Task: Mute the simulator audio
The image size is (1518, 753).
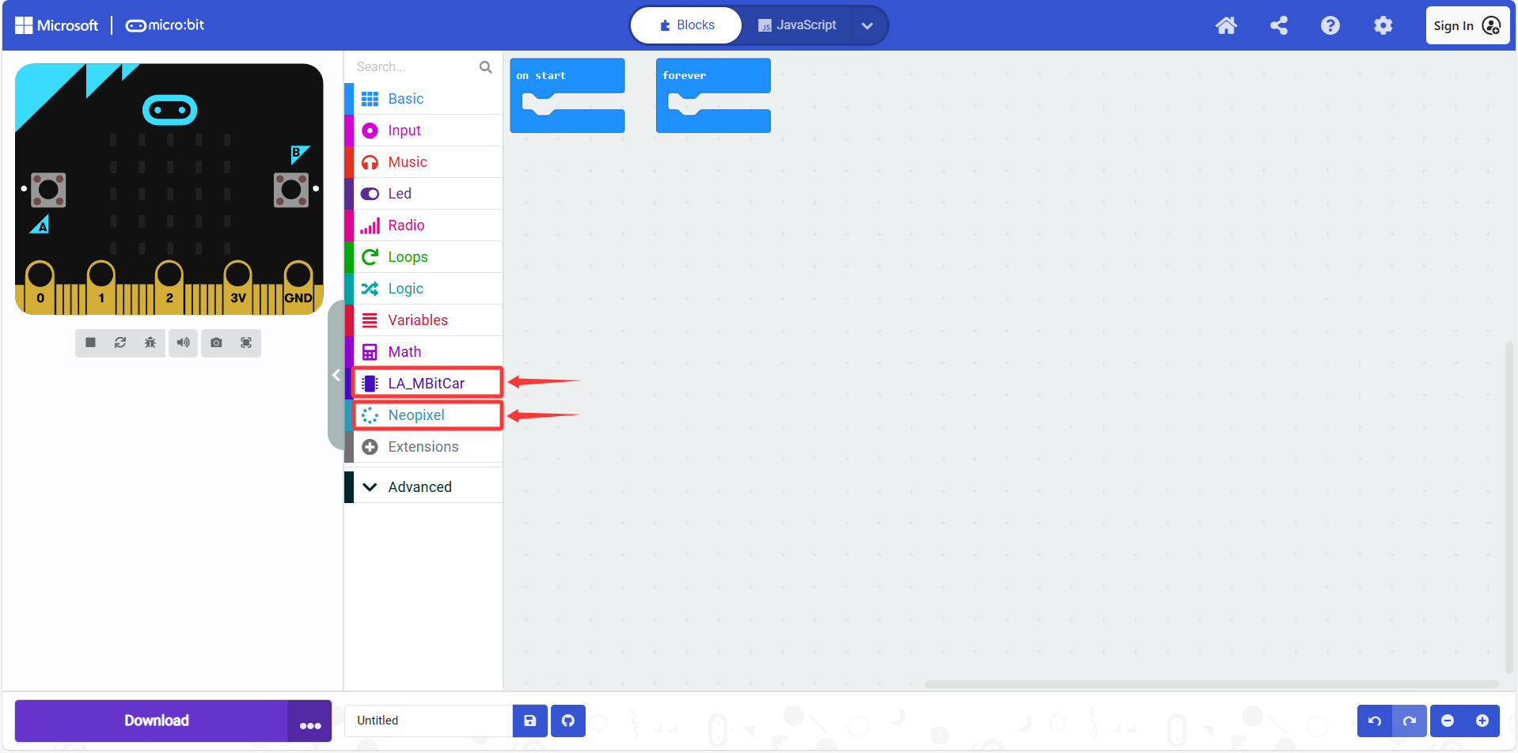Action: 183,342
